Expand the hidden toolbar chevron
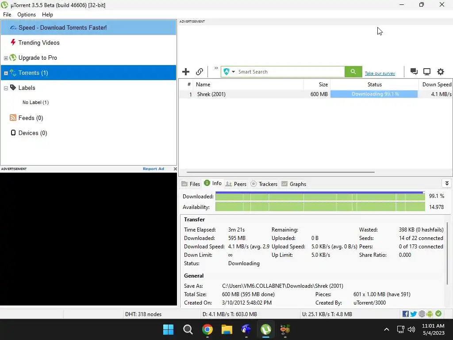 216,68
